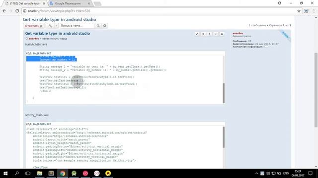Open anar8ru author link under post title
The height and width of the screenshot is (178, 318).
[x=34, y=39]
